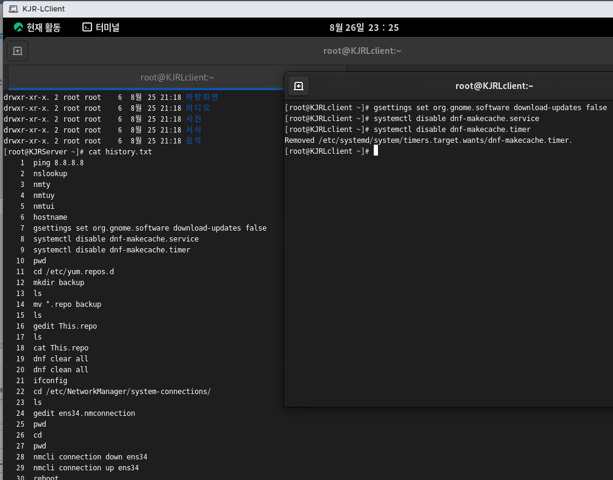Click history line 'cd /etc/yum.repos.d'
613x480 pixels.
[73, 272]
